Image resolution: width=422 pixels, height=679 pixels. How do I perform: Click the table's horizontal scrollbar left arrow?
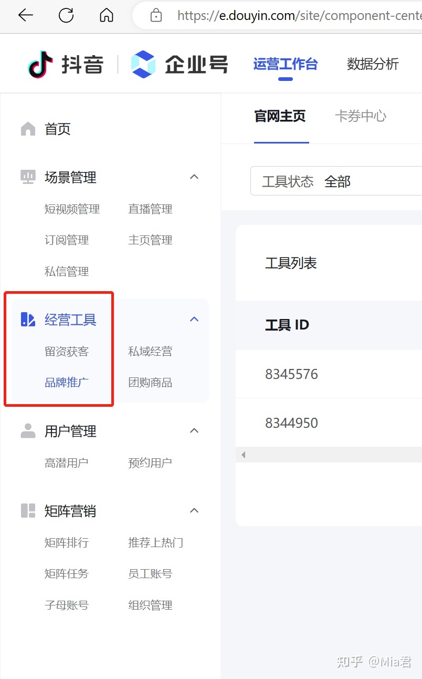click(243, 455)
